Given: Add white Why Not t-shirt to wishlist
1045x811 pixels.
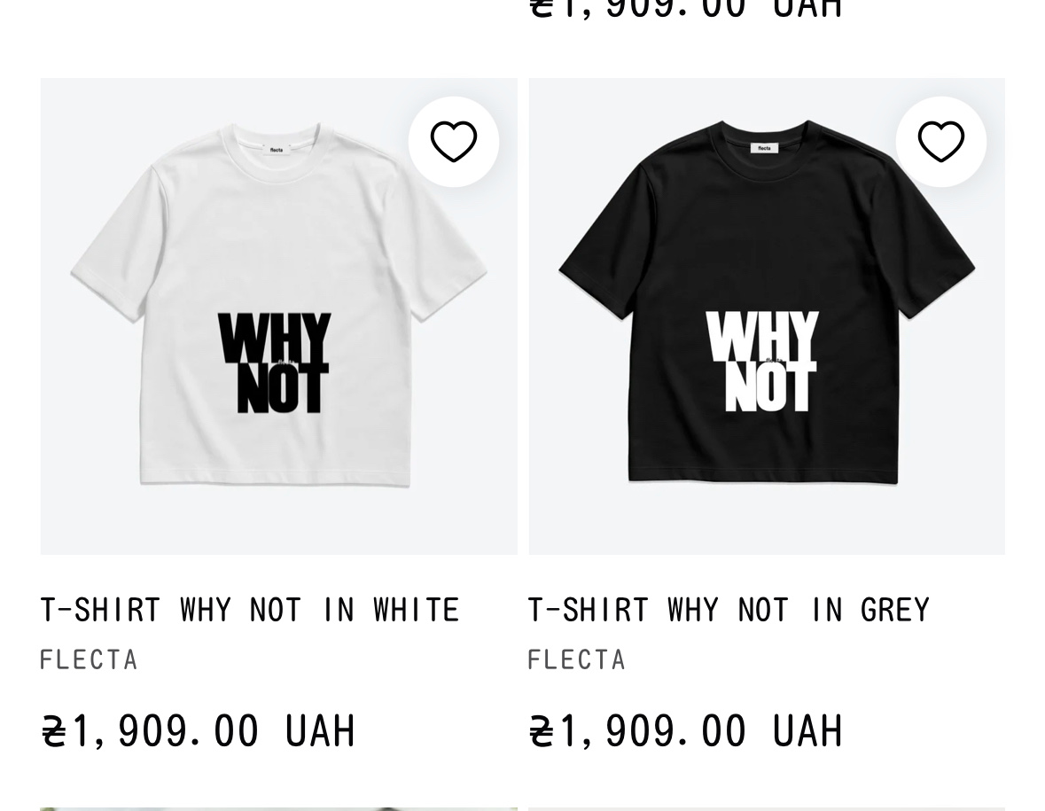Looking at the screenshot, I should (x=453, y=142).
